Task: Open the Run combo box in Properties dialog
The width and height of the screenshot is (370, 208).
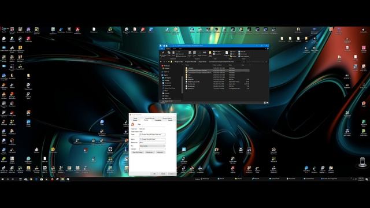Action: pos(152,146)
